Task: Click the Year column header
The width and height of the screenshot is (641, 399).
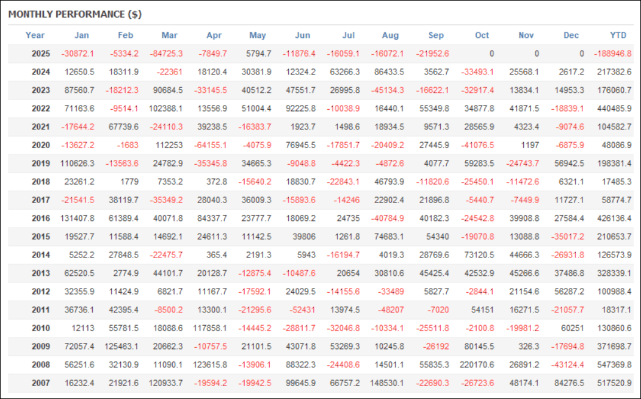Action: click(x=35, y=35)
